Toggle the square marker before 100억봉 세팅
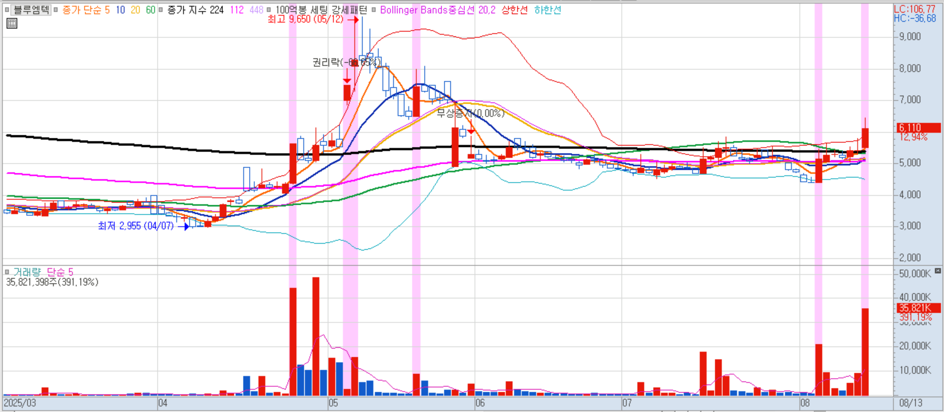944x412 pixels. (269, 10)
